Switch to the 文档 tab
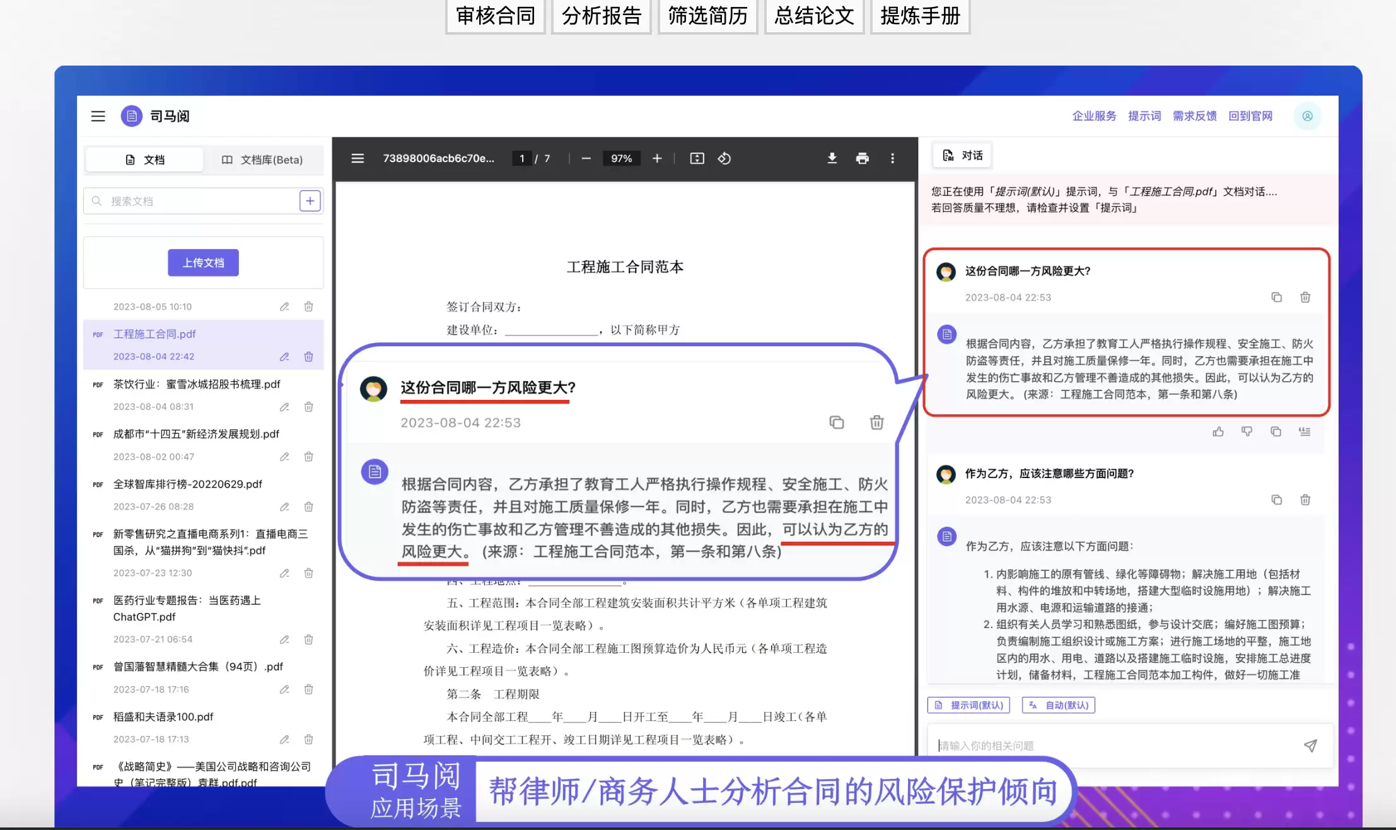The height and width of the screenshot is (830, 1396). click(x=144, y=160)
